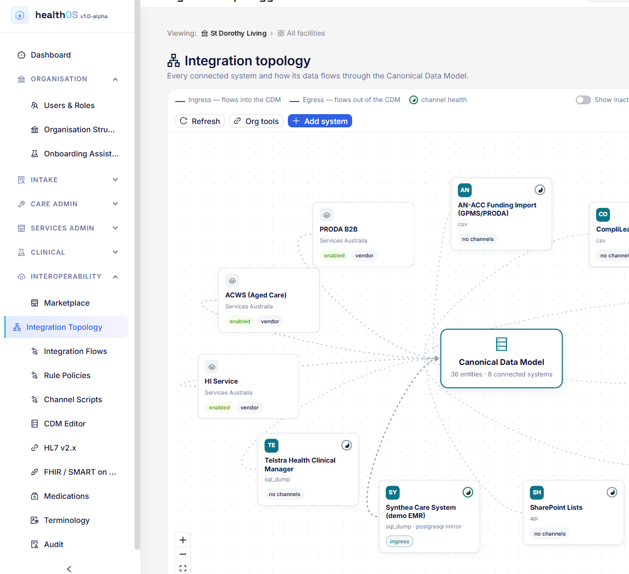
Task: Click the sidebar vertical scrollbar
Action: point(137,274)
